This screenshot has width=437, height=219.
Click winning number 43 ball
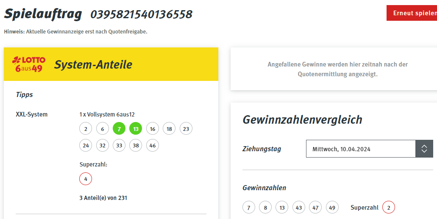(299, 207)
